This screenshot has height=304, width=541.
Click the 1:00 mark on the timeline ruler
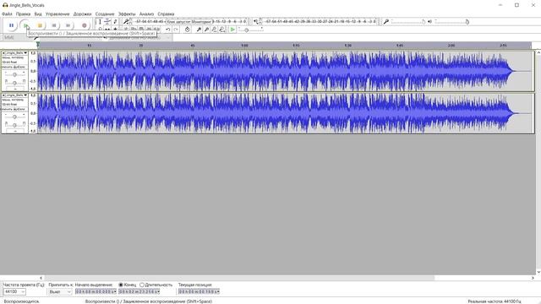click(244, 45)
